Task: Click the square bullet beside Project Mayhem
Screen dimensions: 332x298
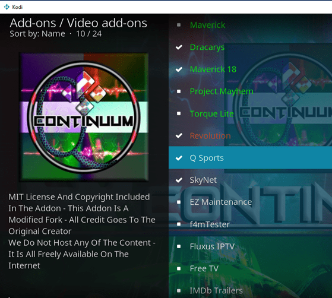Action: point(179,91)
